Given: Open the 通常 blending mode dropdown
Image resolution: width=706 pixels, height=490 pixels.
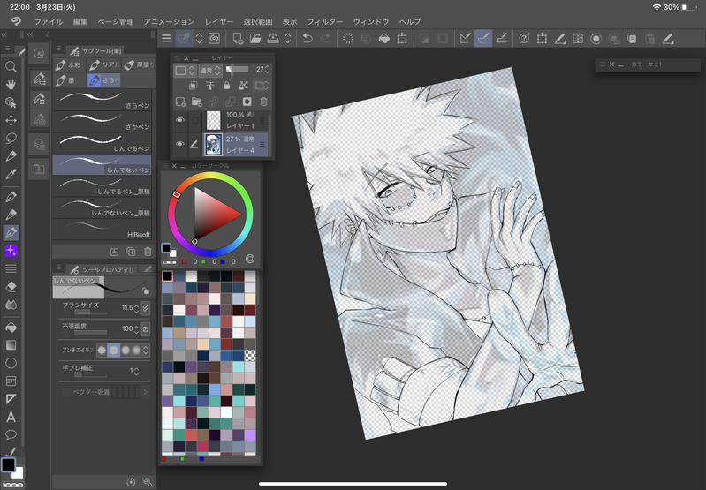Looking at the screenshot, I should [210, 71].
